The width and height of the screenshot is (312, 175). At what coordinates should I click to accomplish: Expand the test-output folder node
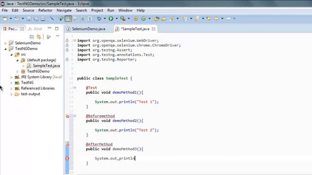click(x=11, y=94)
